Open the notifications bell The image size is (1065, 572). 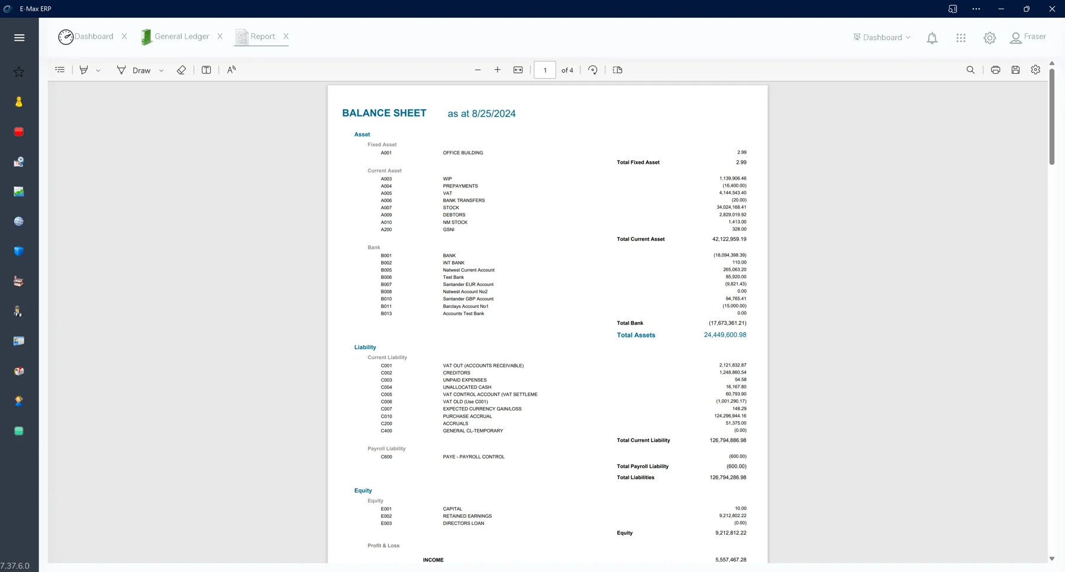pyautogui.click(x=932, y=38)
